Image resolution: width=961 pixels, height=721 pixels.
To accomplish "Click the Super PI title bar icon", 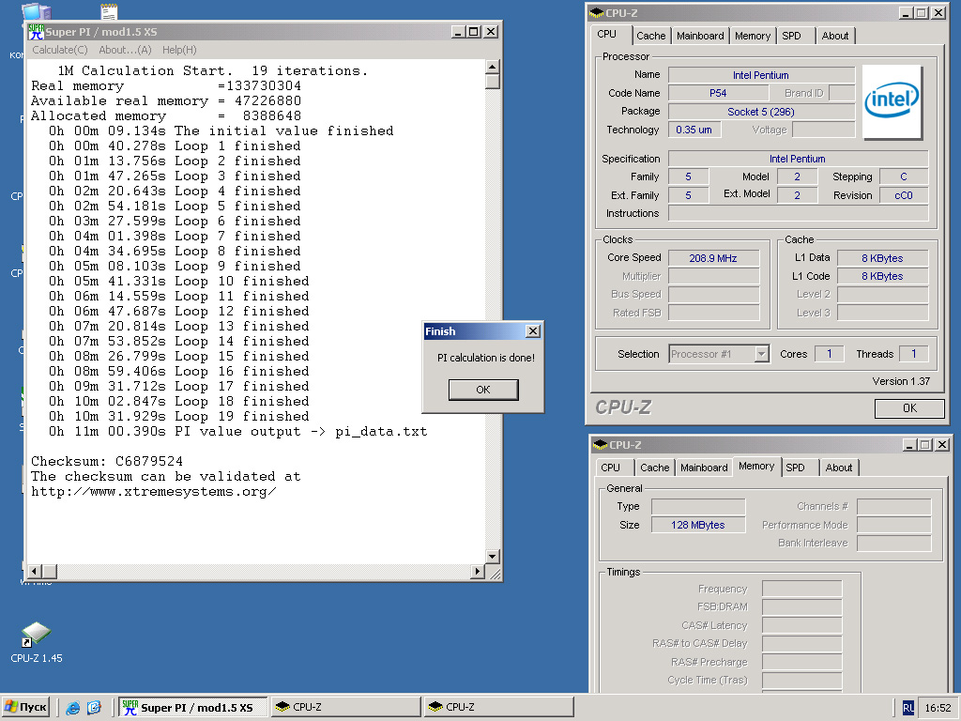I will [37, 32].
